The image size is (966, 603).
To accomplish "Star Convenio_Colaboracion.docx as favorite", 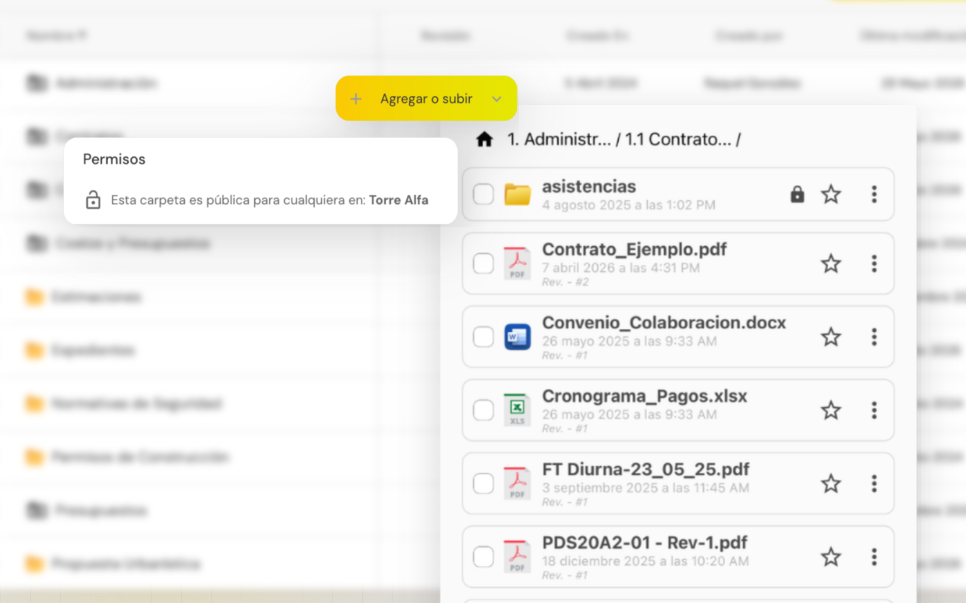I will [x=831, y=337].
